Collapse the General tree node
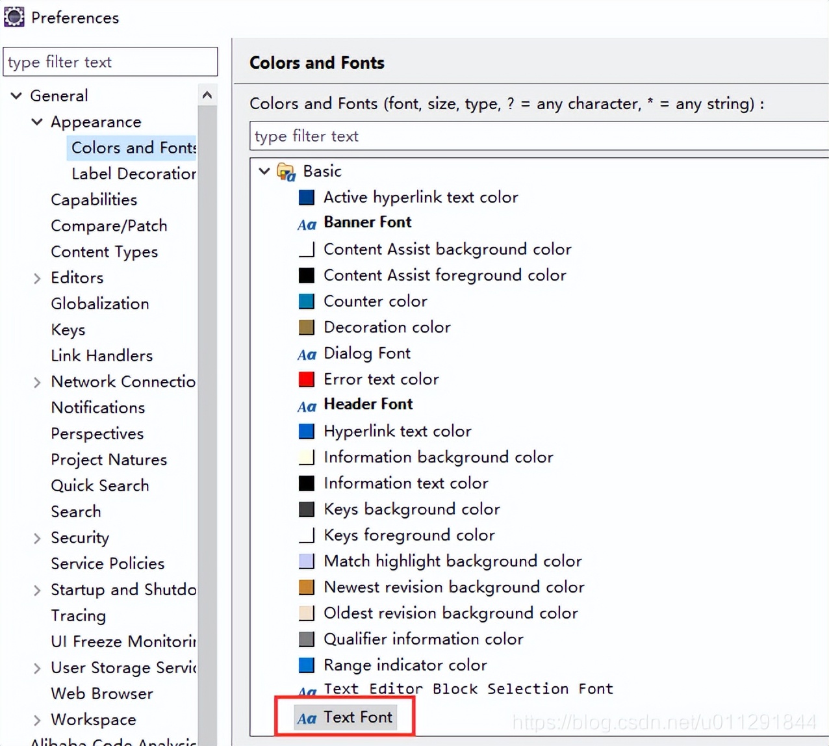The image size is (829, 746). tap(16, 96)
